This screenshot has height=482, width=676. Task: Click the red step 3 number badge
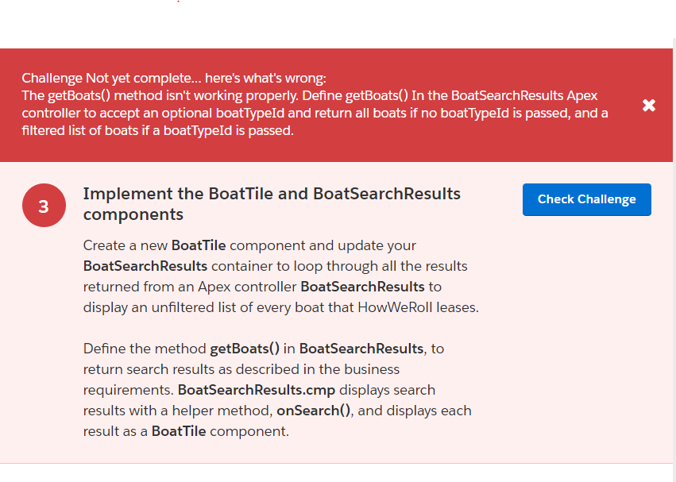click(43, 206)
